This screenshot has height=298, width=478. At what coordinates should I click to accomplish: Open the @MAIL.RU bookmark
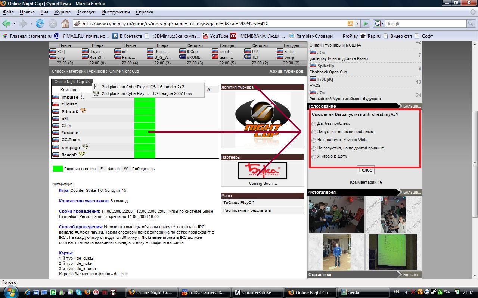point(81,36)
